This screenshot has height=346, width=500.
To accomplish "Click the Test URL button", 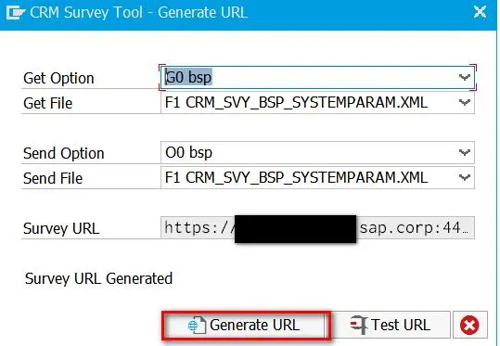I will [x=391, y=326].
